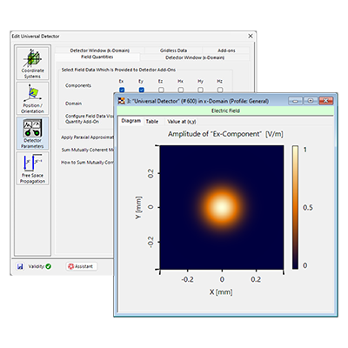This screenshot has height=348, width=348.
Task: Click the detector result window's title icon
Action: pos(121,101)
